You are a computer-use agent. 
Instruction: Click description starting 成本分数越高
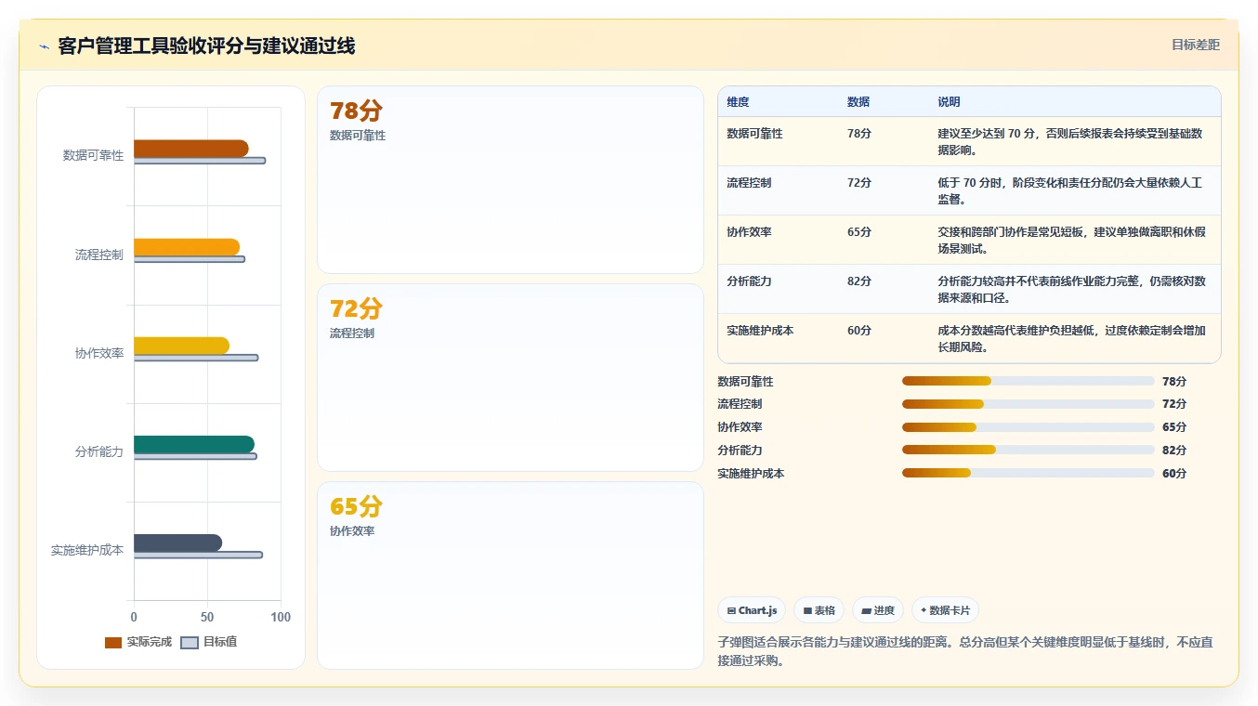1072,338
